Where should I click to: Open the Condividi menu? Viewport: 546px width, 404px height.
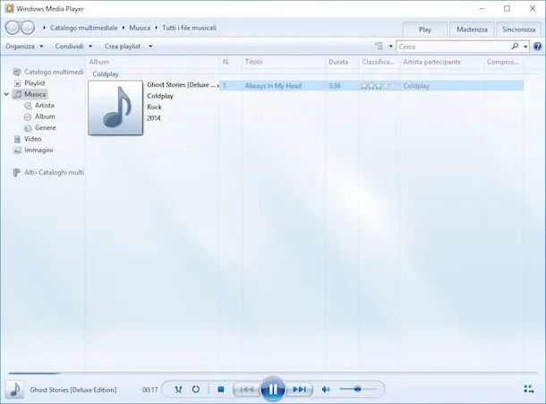pos(73,46)
